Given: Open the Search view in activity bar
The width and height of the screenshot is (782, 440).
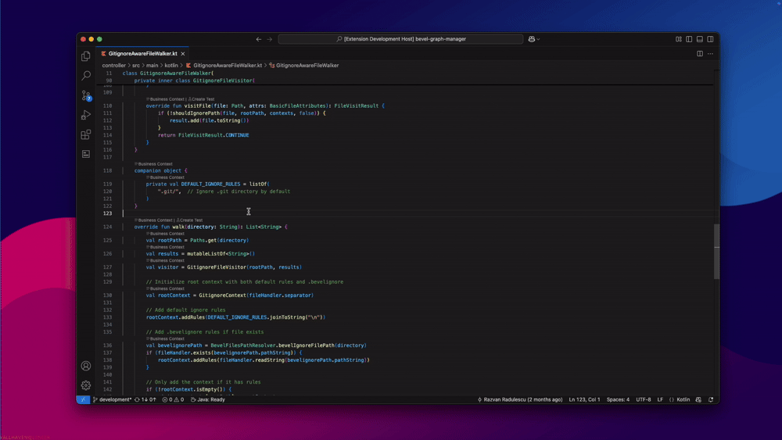Looking at the screenshot, I should [86, 76].
